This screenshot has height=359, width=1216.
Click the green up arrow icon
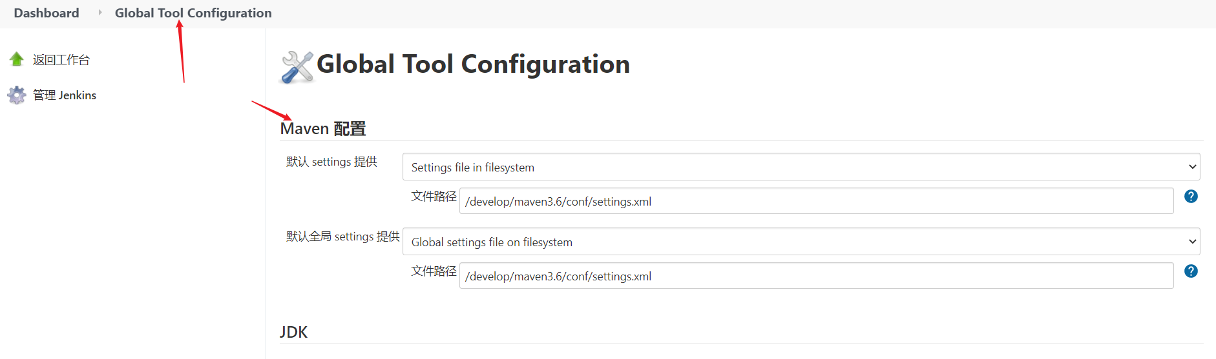pyautogui.click(x=17, y=59)
